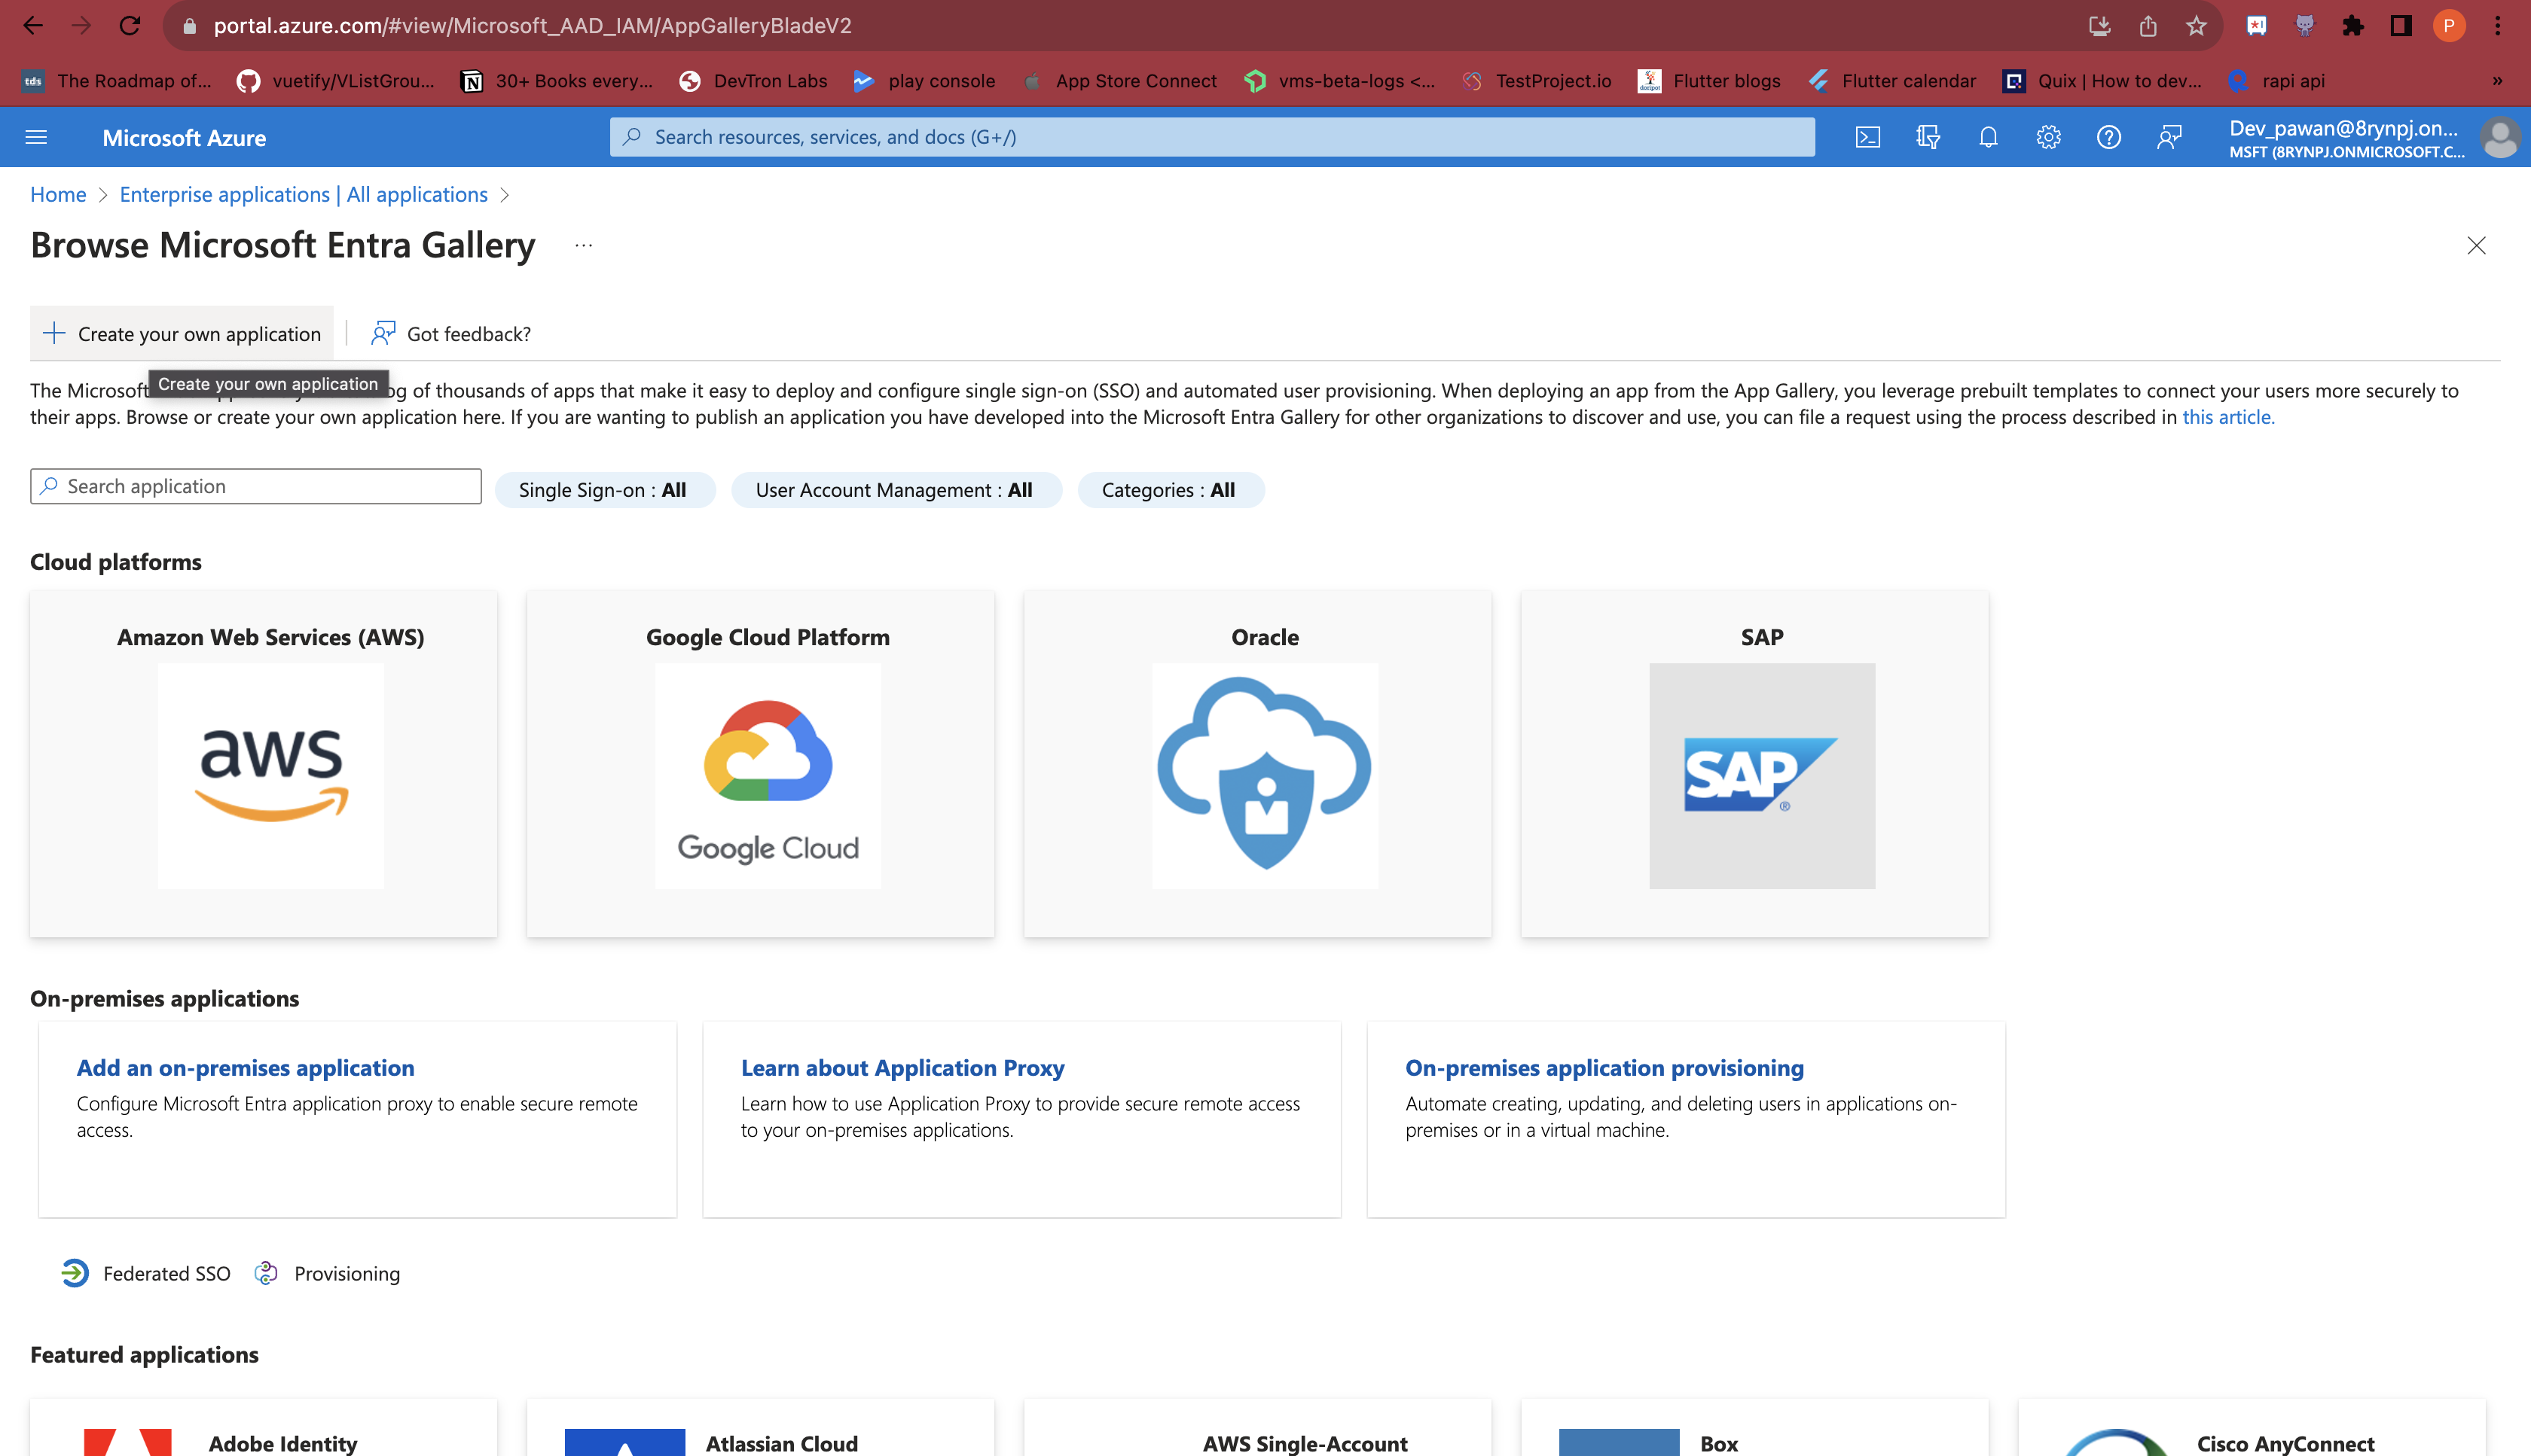This screenshot has width=2531, height=1456.
Task: Click inside the Search application field
Action: pyautogui.click(x=255, y=486)
